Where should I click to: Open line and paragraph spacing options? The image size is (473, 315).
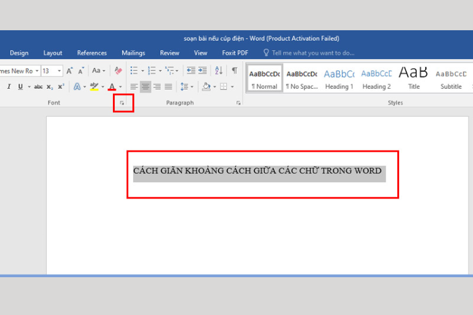pyautogui.click(x=184, y=87)
